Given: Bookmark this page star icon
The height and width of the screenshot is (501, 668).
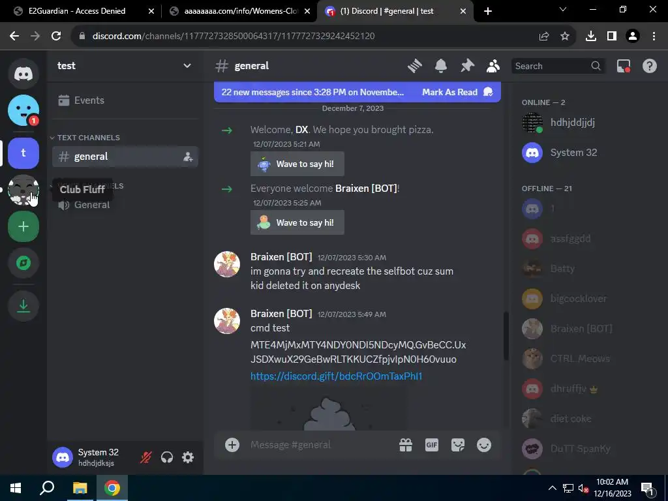Looking at the screenshot, I should [565, 36].
